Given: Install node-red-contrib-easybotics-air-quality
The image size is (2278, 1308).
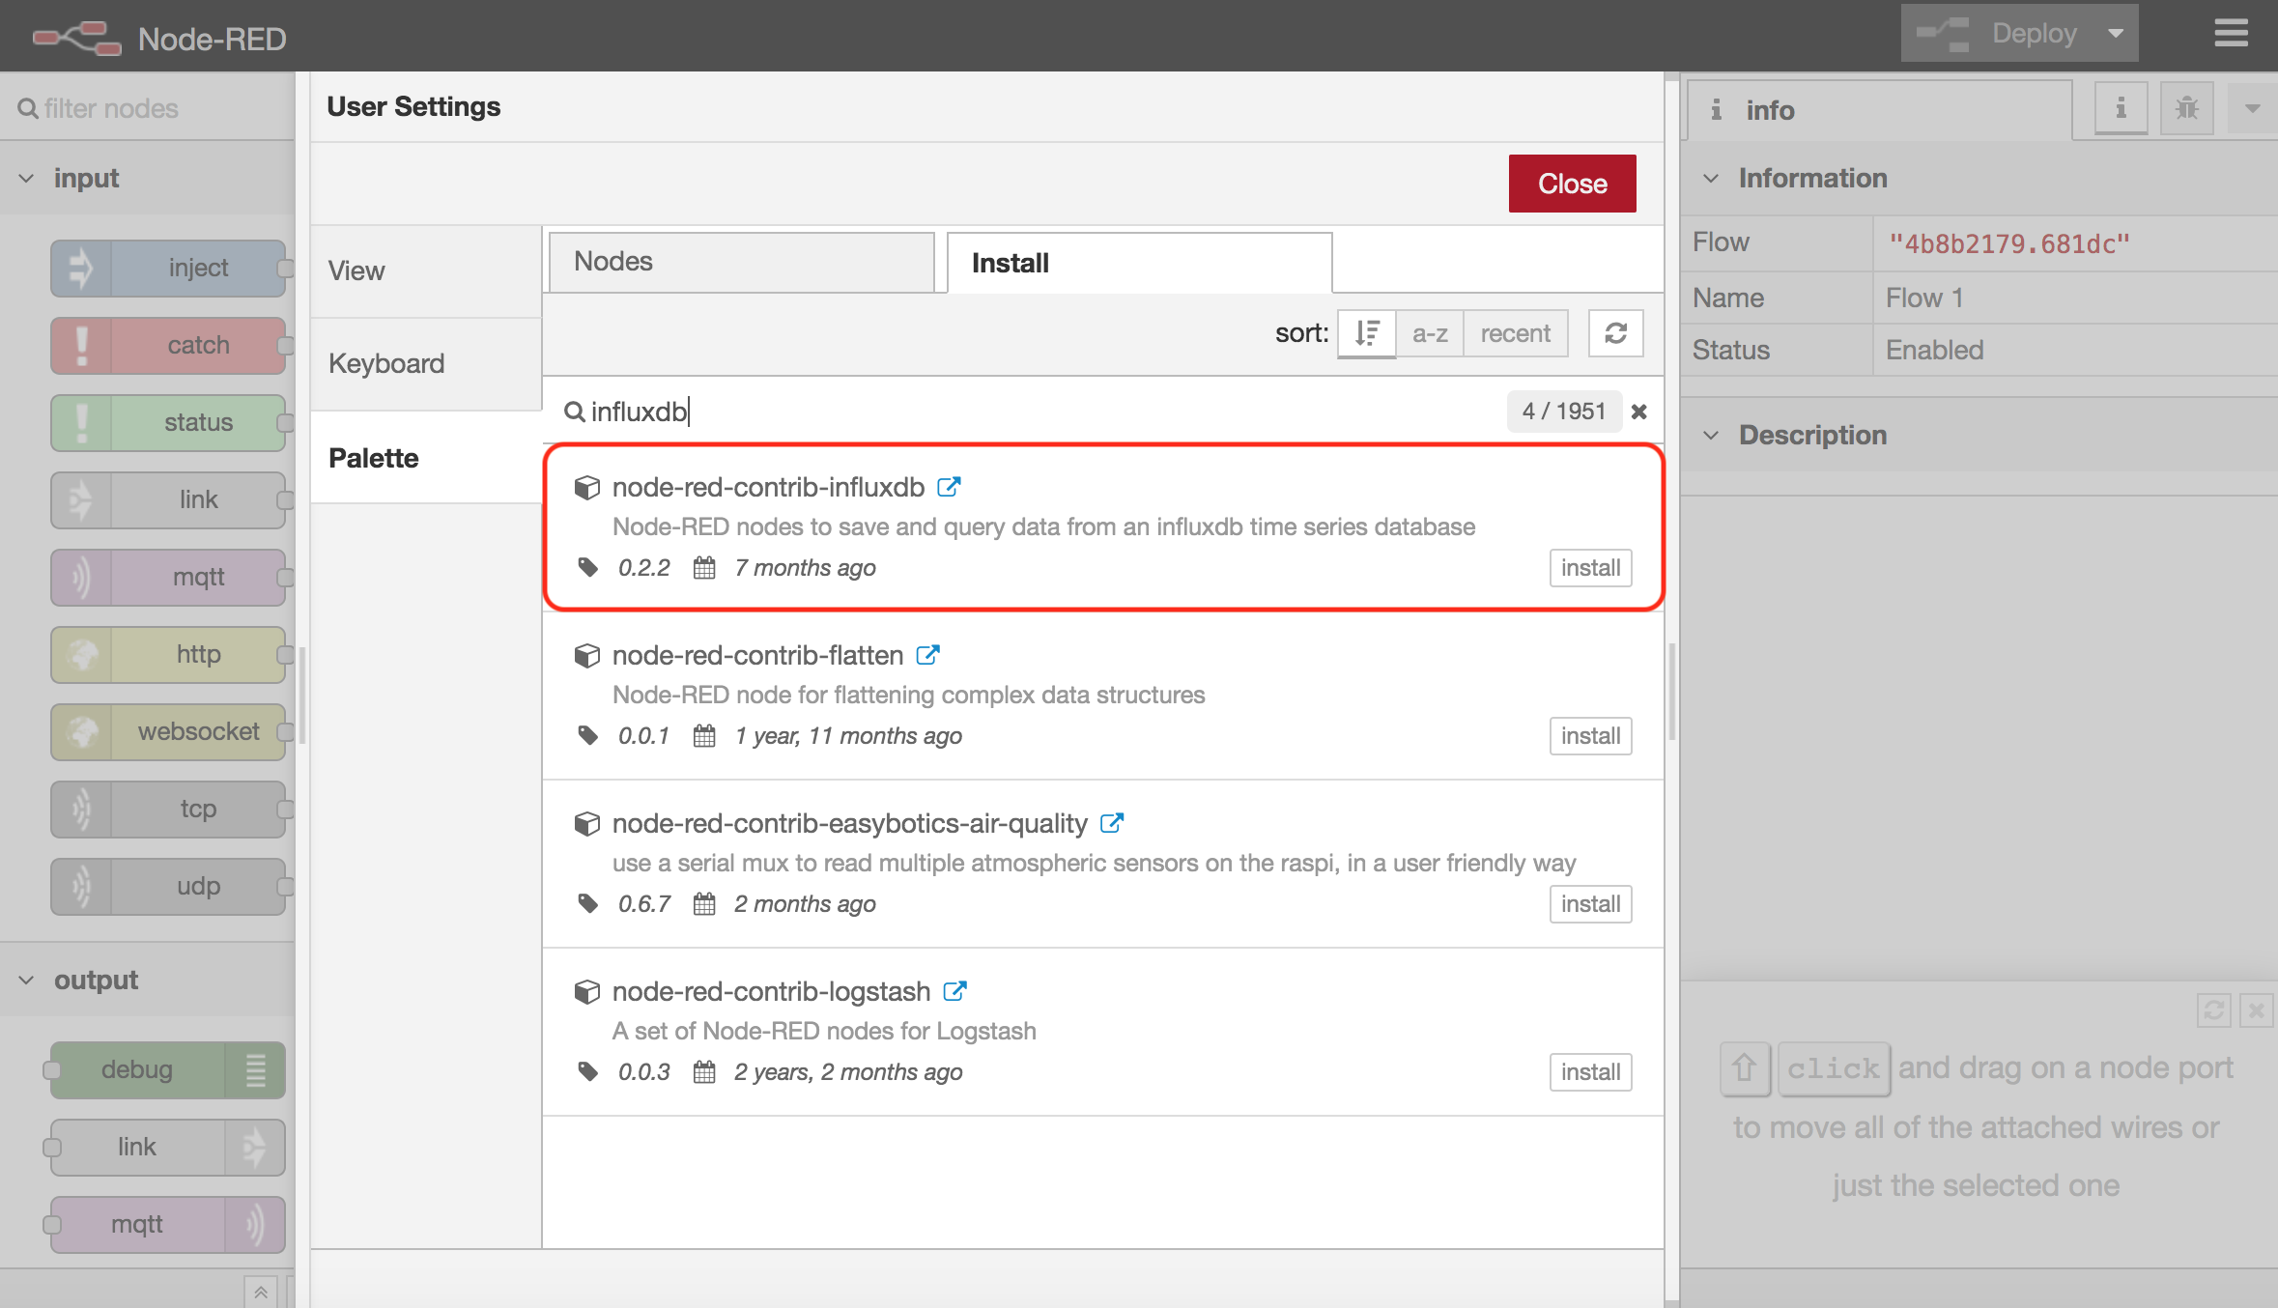Looking at the screenshot, I should pos(1590,904).
